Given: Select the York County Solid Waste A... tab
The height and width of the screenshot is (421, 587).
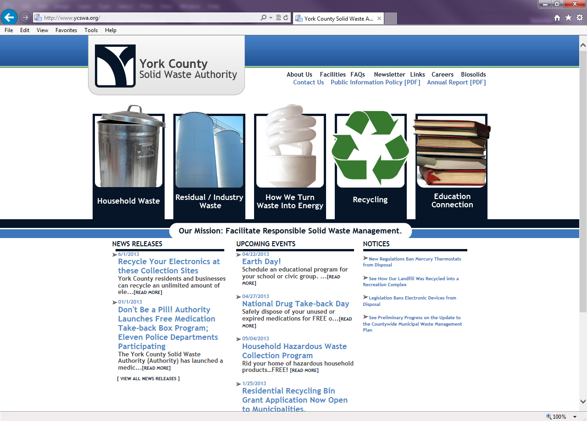Looking at the screenshot, I should coord(338,18).
